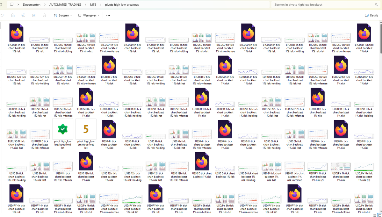This screenshot has height=217, width=382.
Task: Select the Firefox HTML file US30 12h 1% risk
Action: point(86,161)
